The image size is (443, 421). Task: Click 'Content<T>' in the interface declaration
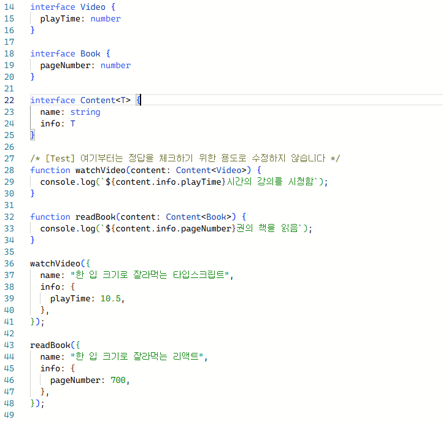point(106,100)
